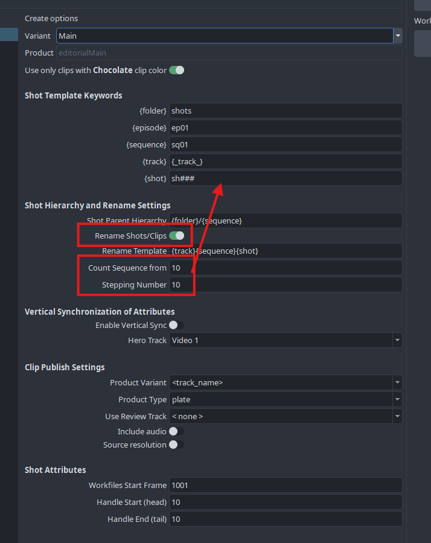This screenshot has width=431, height=543.
Task: Click the Vertical Synchronization of Attributes heading
Action: point(100,312)
